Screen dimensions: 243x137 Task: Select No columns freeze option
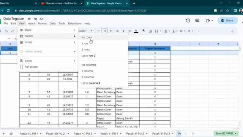point(103,65)
